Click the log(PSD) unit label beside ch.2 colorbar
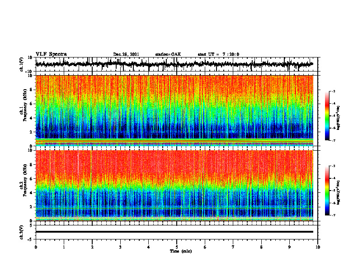 [x=339, y=193]
